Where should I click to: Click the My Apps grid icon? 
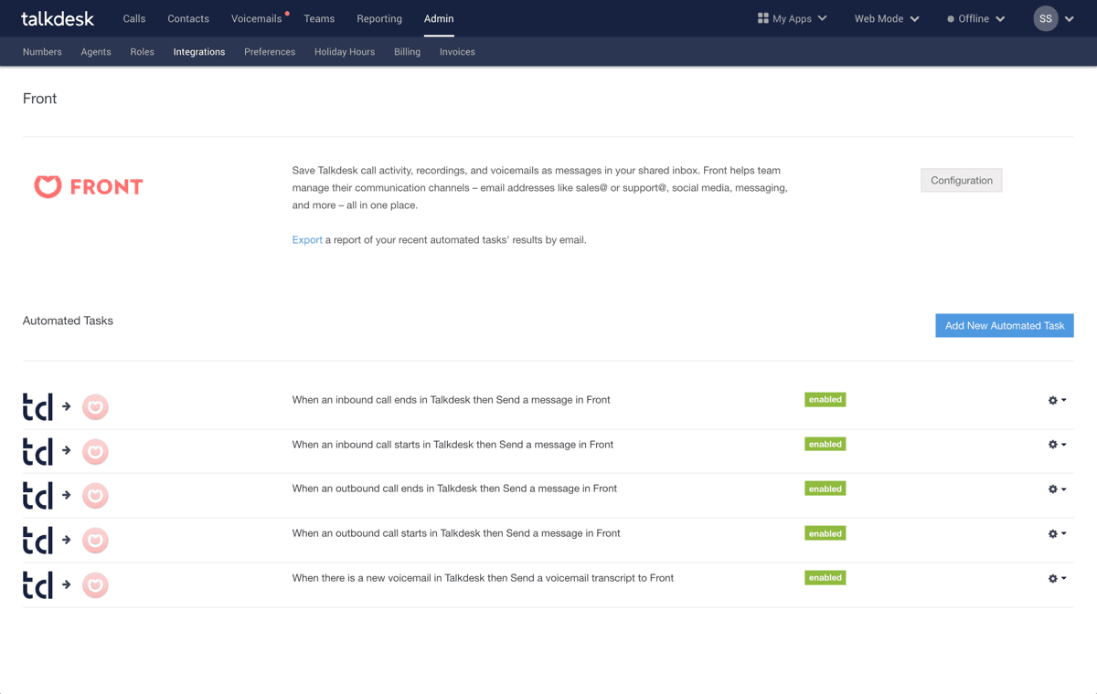point(763,17)
